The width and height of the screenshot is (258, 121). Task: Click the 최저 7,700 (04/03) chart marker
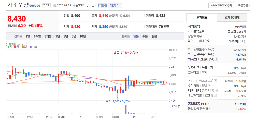click(118, 101)
